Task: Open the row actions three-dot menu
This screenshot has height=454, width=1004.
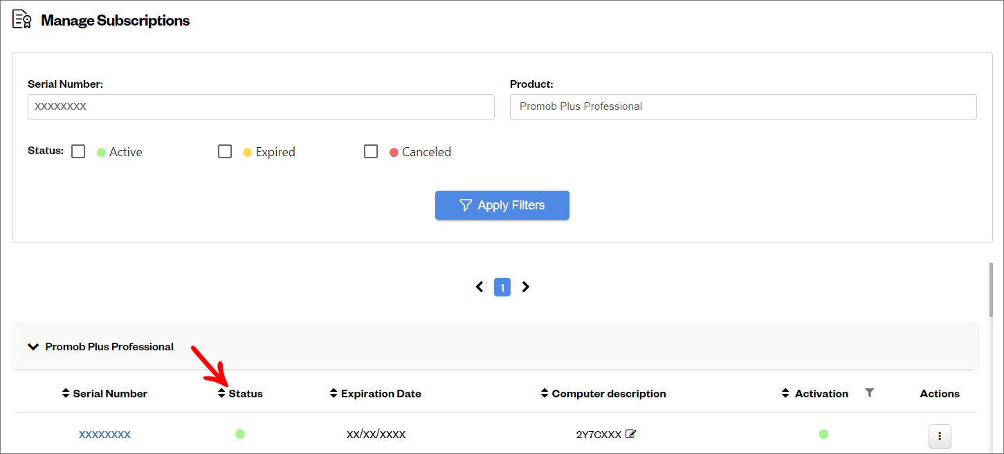Action: [x=940, y=436]
